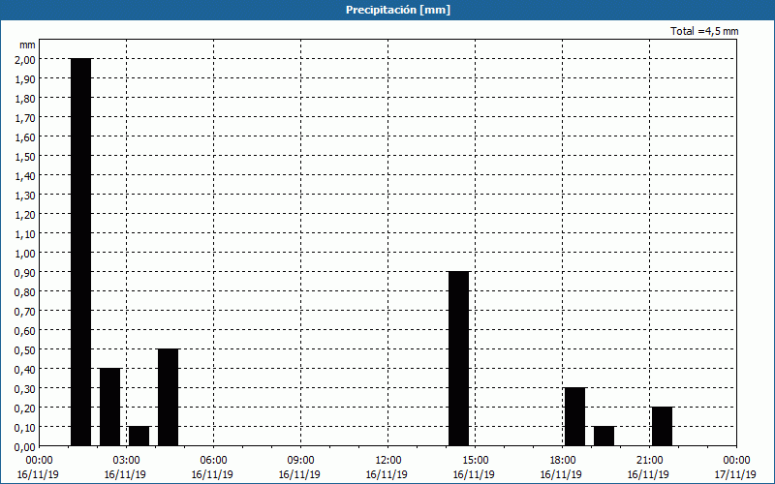
Task: Click the 12:00 x-axis time label
Action: [x=388, y=461]
